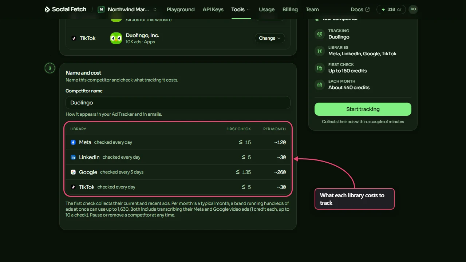
Task: Click 'checked every 3 days' text
Action: pos(122,172)
